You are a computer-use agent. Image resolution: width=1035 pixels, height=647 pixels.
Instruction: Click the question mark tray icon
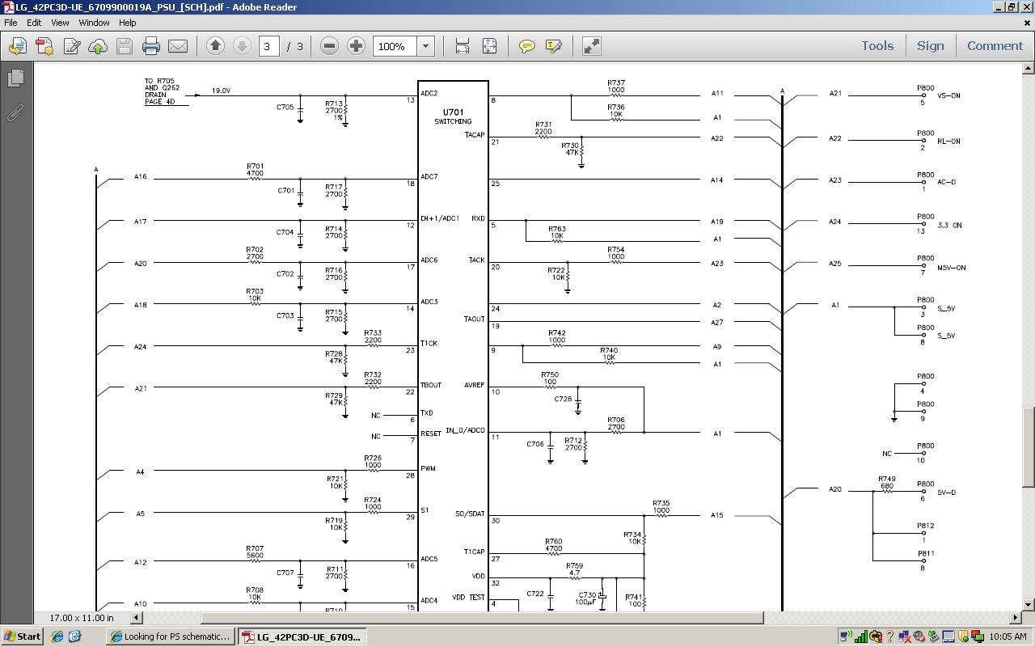(890, 636)
